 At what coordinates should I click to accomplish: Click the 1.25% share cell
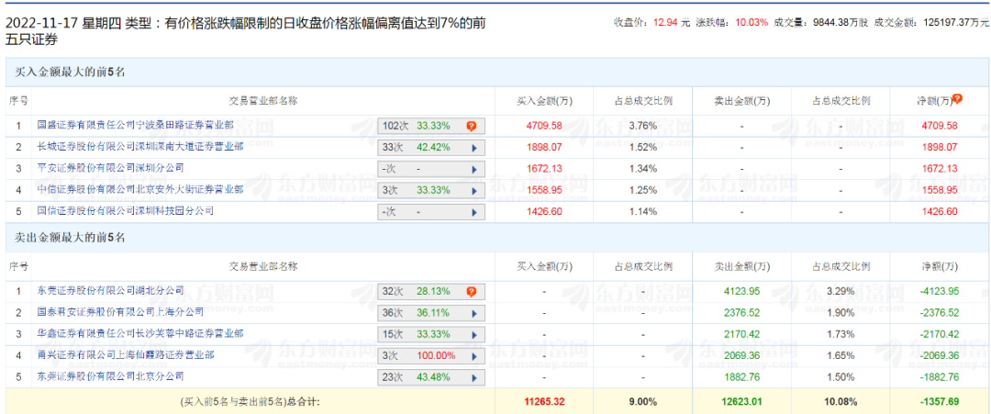coord(642,190)
